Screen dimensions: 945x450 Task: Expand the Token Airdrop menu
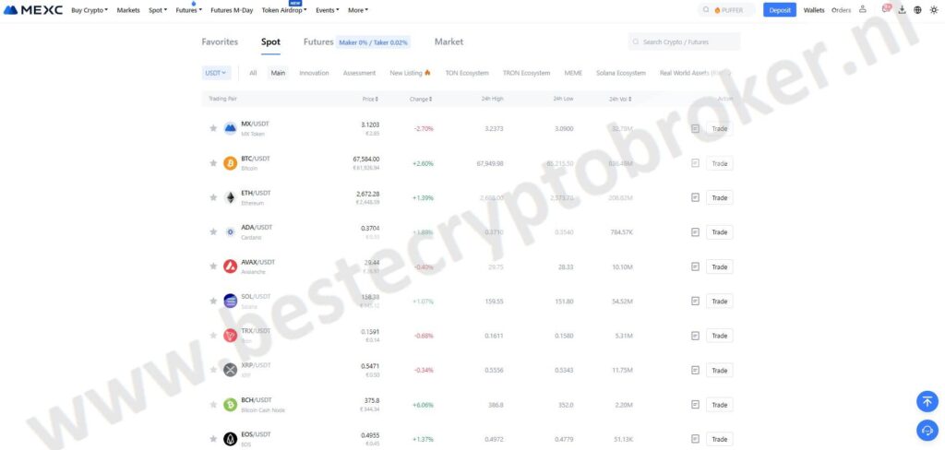(284, 10)
